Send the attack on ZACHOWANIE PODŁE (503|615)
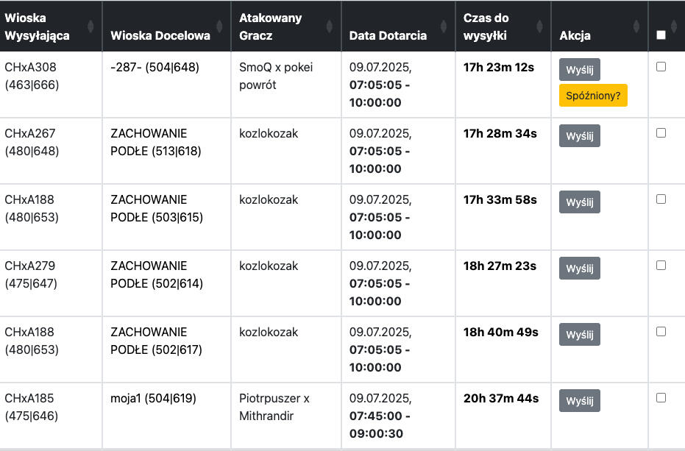The width and height of the screenshot is (685, 451). coord(580,202)
